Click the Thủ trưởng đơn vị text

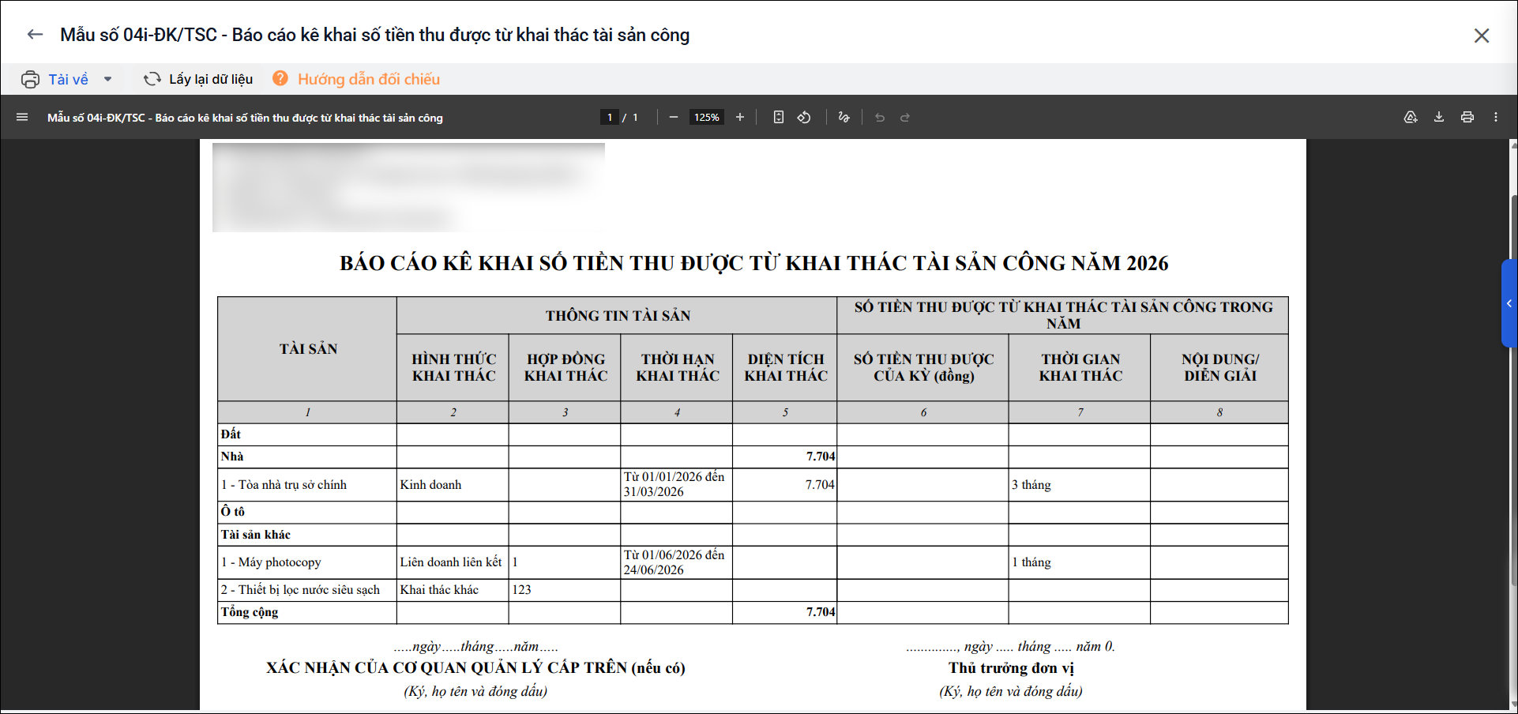[x=1011, y=668]
